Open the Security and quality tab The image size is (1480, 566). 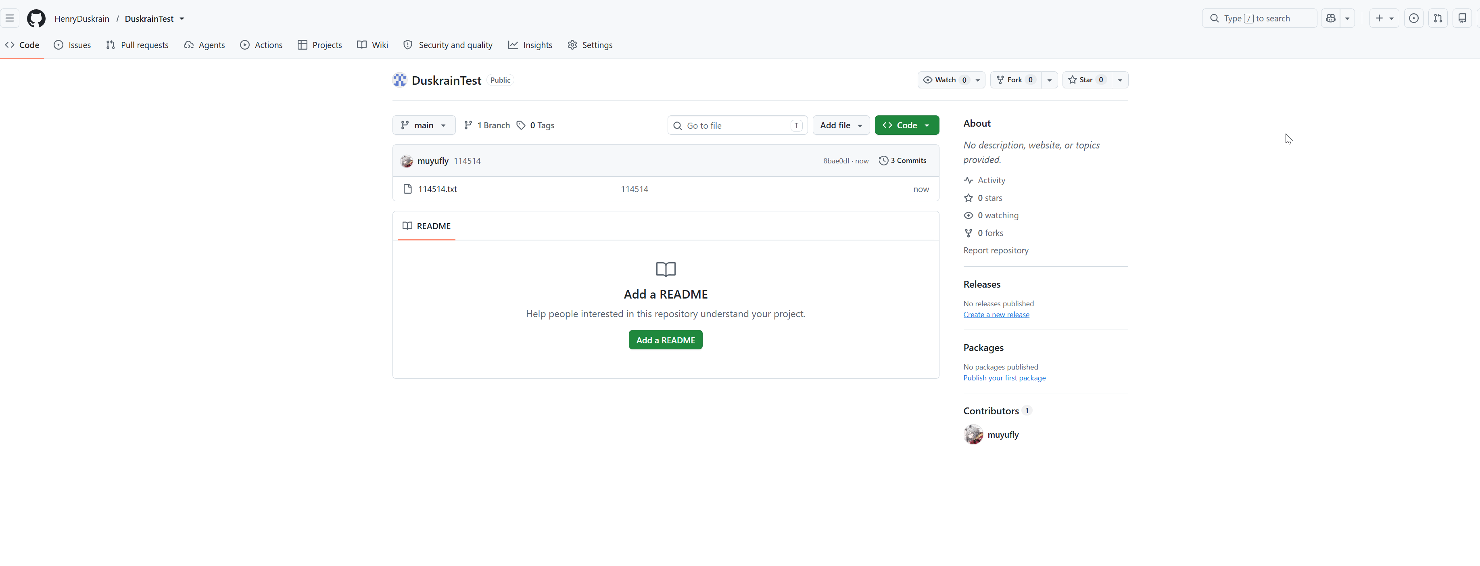448,45
